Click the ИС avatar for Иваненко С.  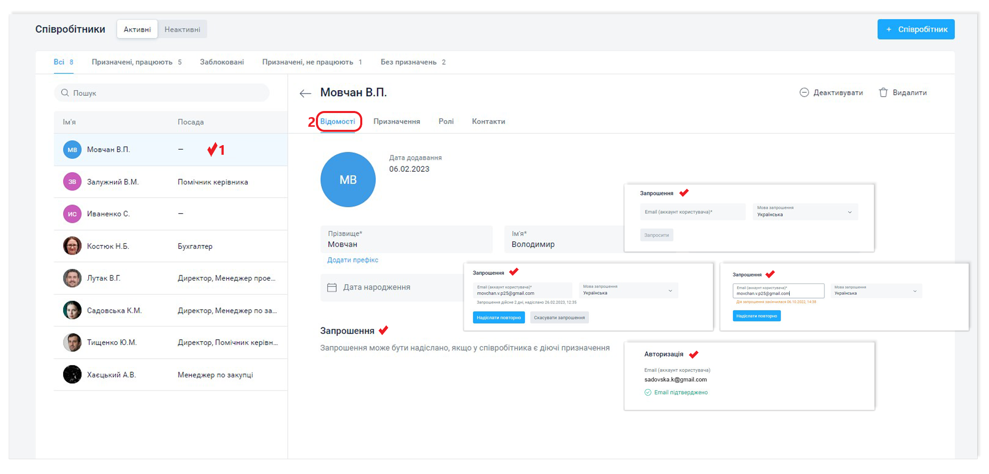(x=72, y=214)
